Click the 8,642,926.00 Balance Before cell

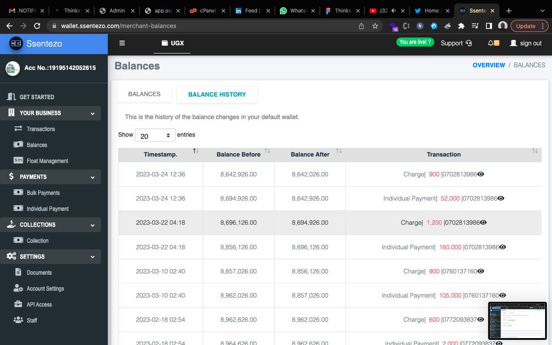238,174
